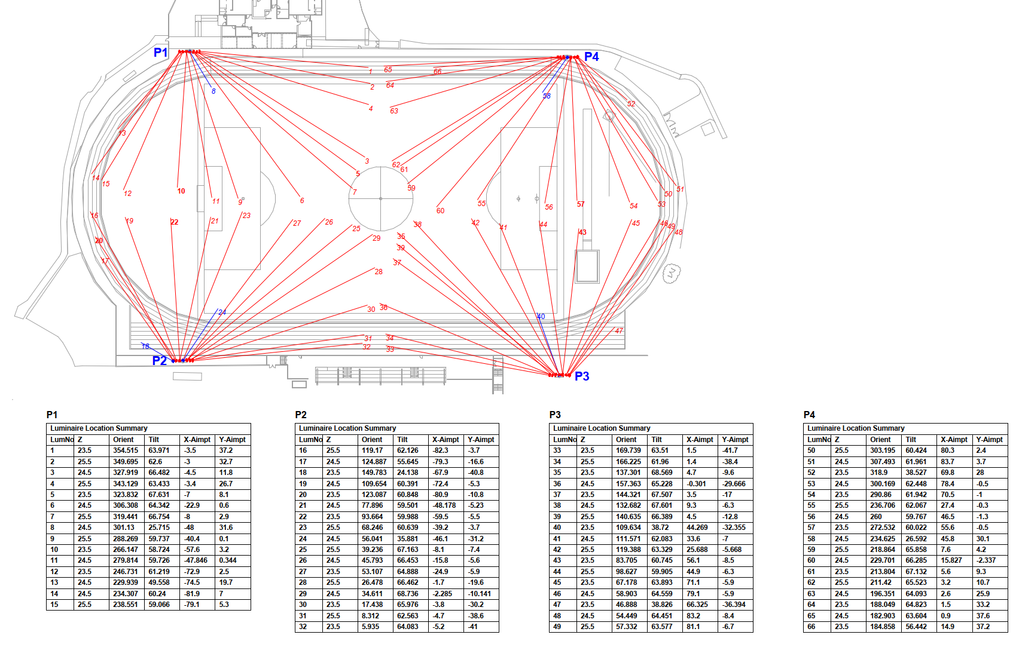
Task: Click X-Aimpt column header in P3 table
Action: pos(700,440)
